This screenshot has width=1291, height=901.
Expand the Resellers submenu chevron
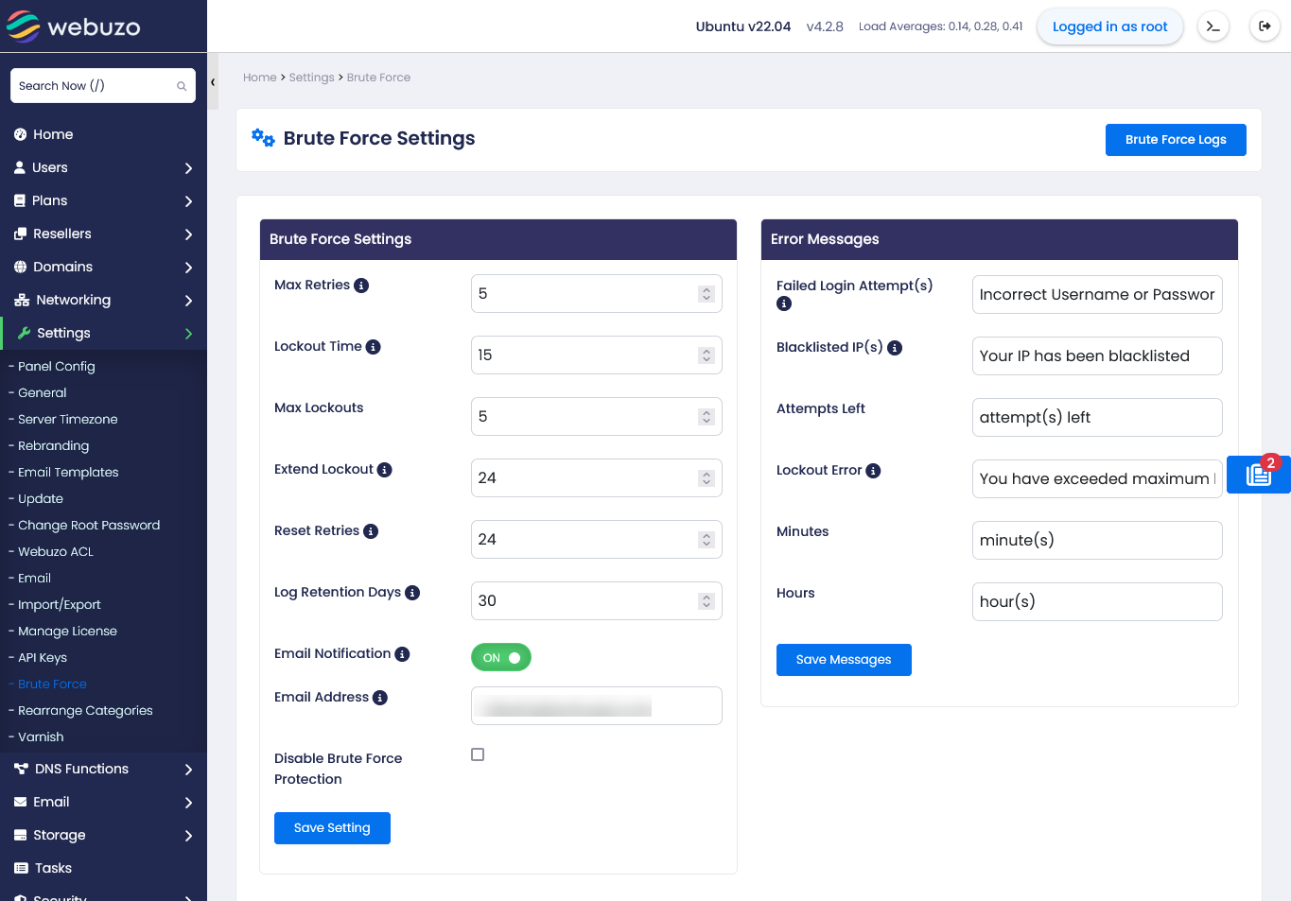pos(188,234)
